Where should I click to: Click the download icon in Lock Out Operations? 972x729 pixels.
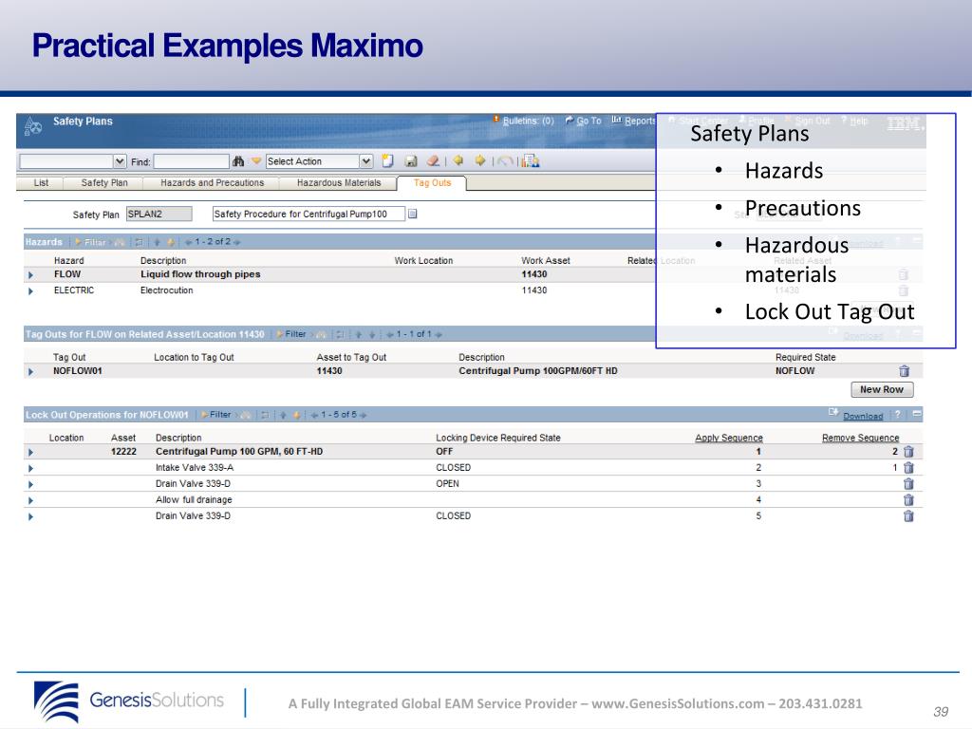(x=833, y=412)
